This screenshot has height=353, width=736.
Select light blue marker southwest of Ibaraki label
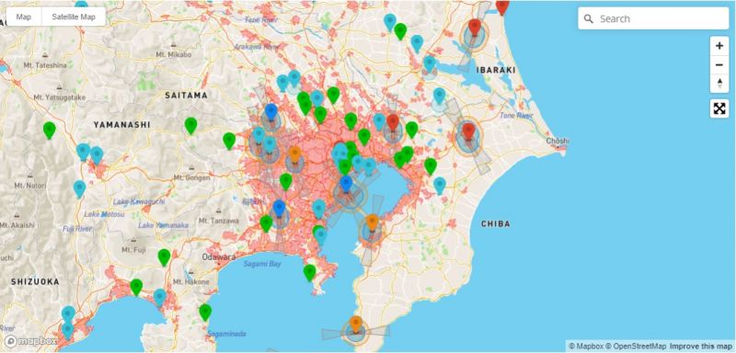tap(440, 96)
